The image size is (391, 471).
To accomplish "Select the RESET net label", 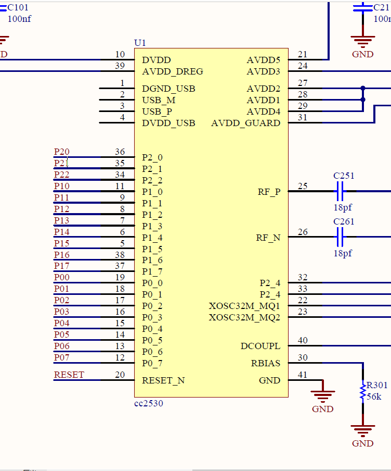I will (69, 375).
